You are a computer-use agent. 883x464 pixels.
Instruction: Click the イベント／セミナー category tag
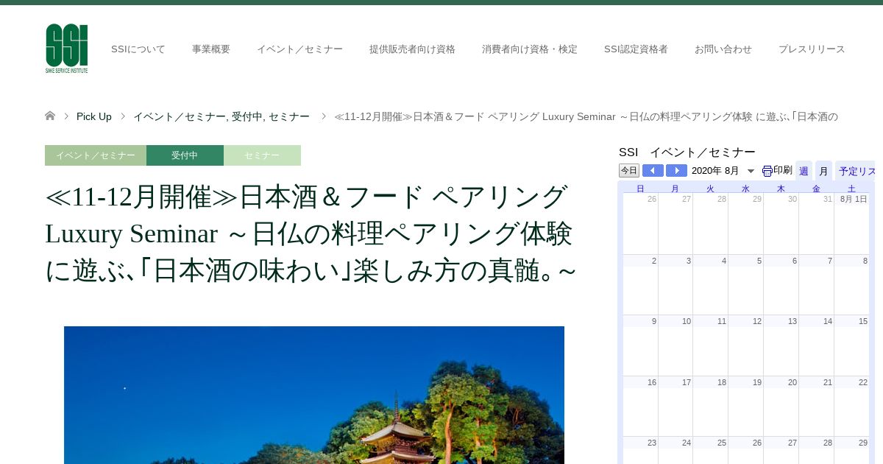(96, 155)
